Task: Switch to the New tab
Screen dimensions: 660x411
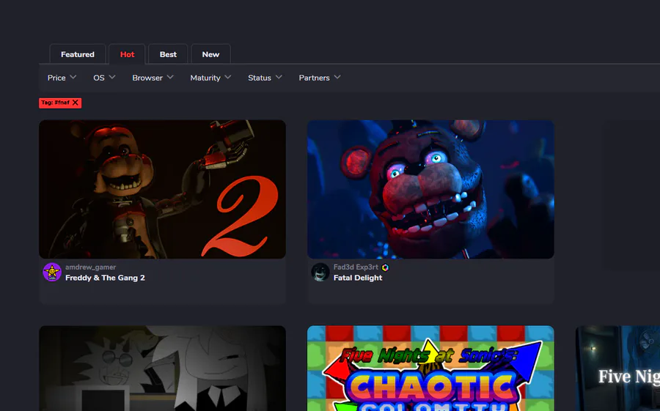Action: point(210,54)
